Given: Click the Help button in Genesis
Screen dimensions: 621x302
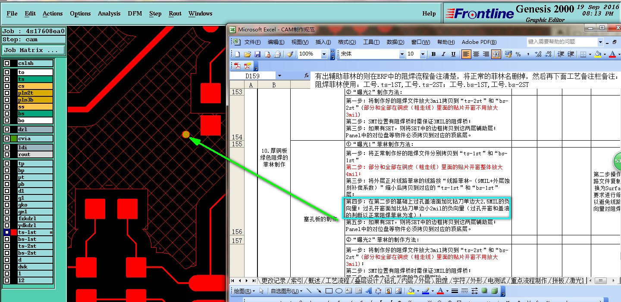Looking at the screenshot, I should [429, 14].
